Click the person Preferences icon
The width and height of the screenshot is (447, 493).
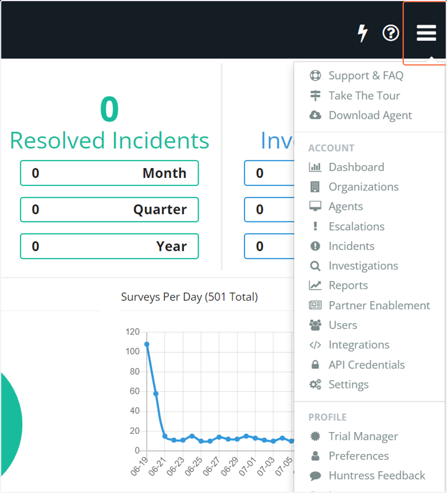315,456
